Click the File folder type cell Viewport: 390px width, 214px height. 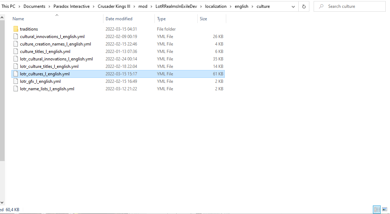[x=166, y=29]
